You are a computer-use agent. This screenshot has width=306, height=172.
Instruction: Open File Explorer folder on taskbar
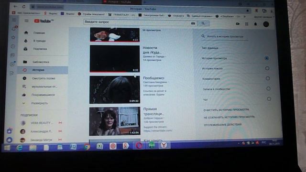coord(33,148)
